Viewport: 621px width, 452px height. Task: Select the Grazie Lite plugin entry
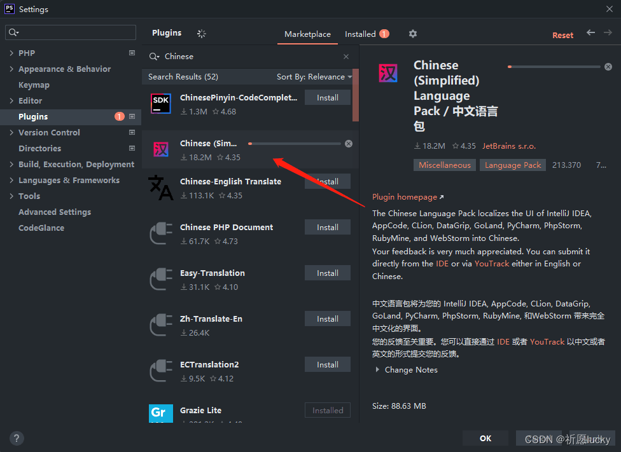tap(250, 411)
